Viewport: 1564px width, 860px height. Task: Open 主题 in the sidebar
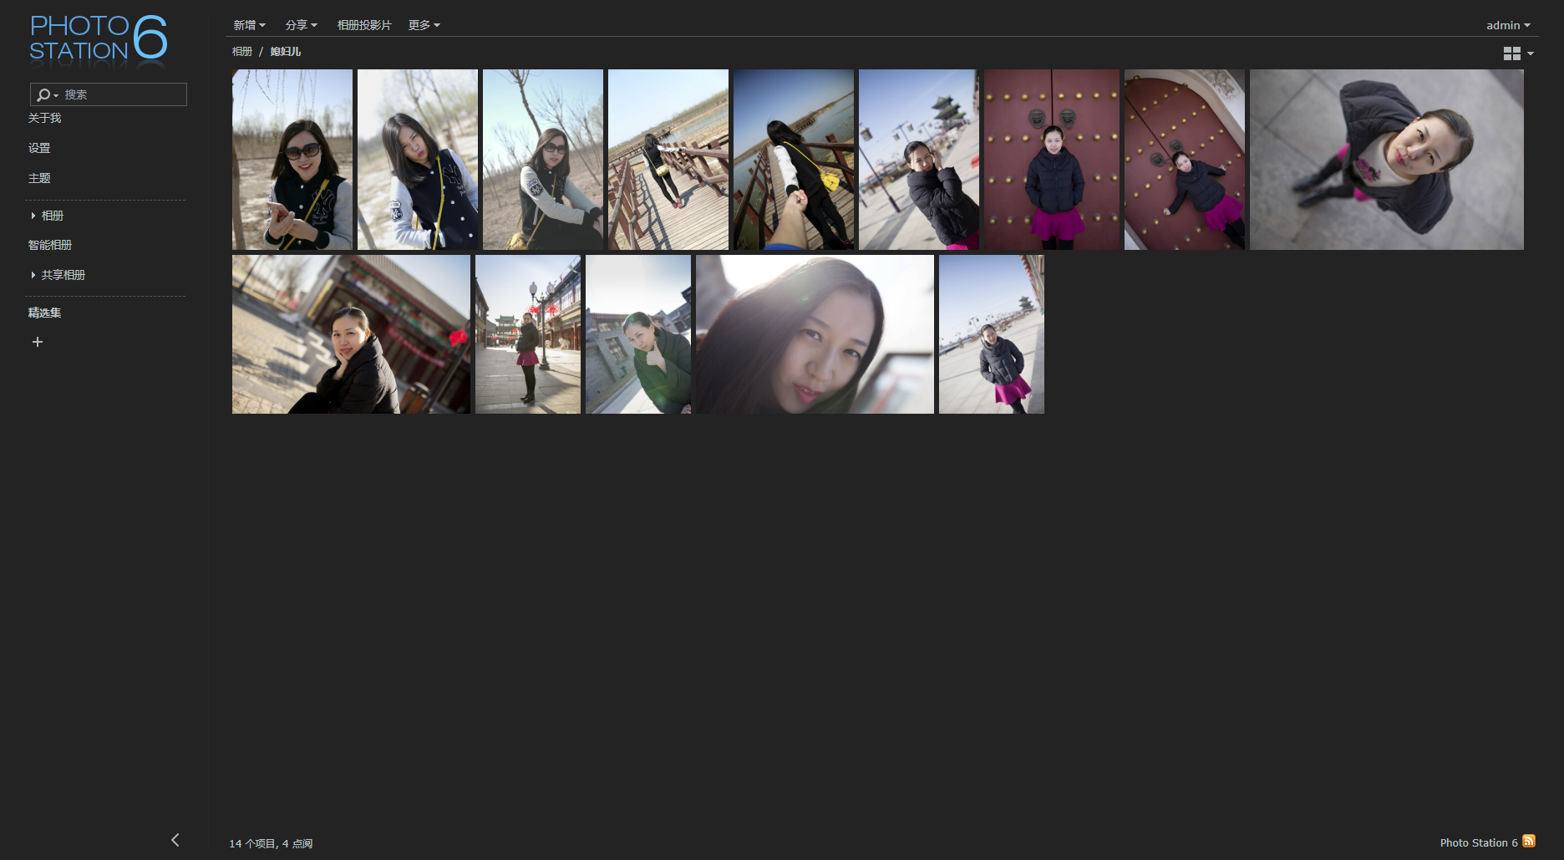39,178
